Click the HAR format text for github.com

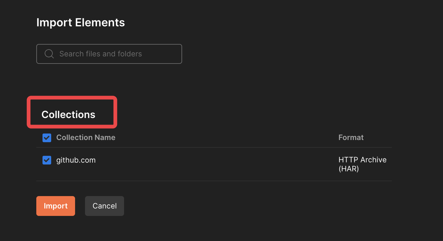[362, 164]
